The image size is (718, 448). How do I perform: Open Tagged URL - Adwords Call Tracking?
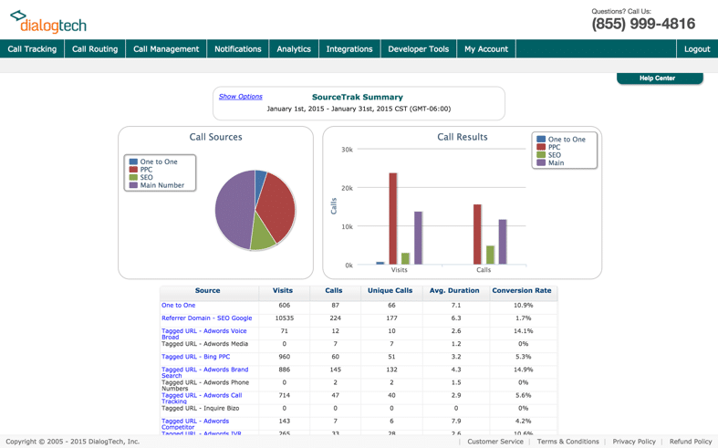pyautogui.click(x=202, y=398)
